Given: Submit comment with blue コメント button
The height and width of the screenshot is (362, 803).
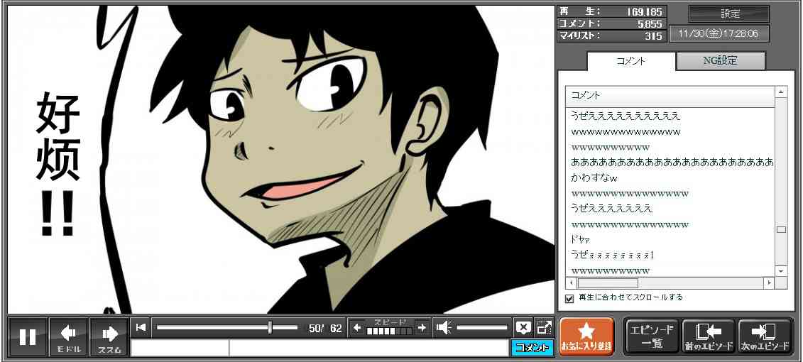Looking at the screenshot, I should click(x=532, y=348).
